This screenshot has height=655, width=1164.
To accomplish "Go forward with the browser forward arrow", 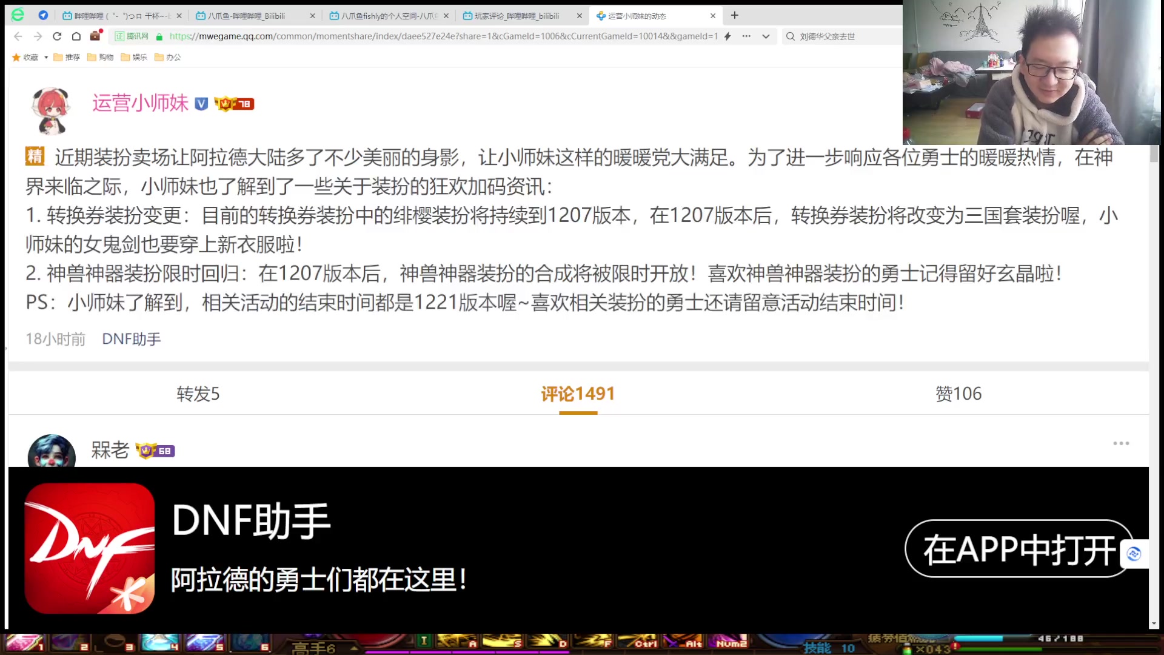I will (38, 36).
